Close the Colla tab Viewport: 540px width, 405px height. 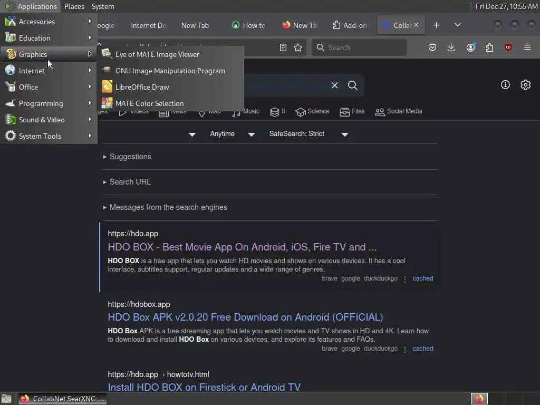coord(416,25)
